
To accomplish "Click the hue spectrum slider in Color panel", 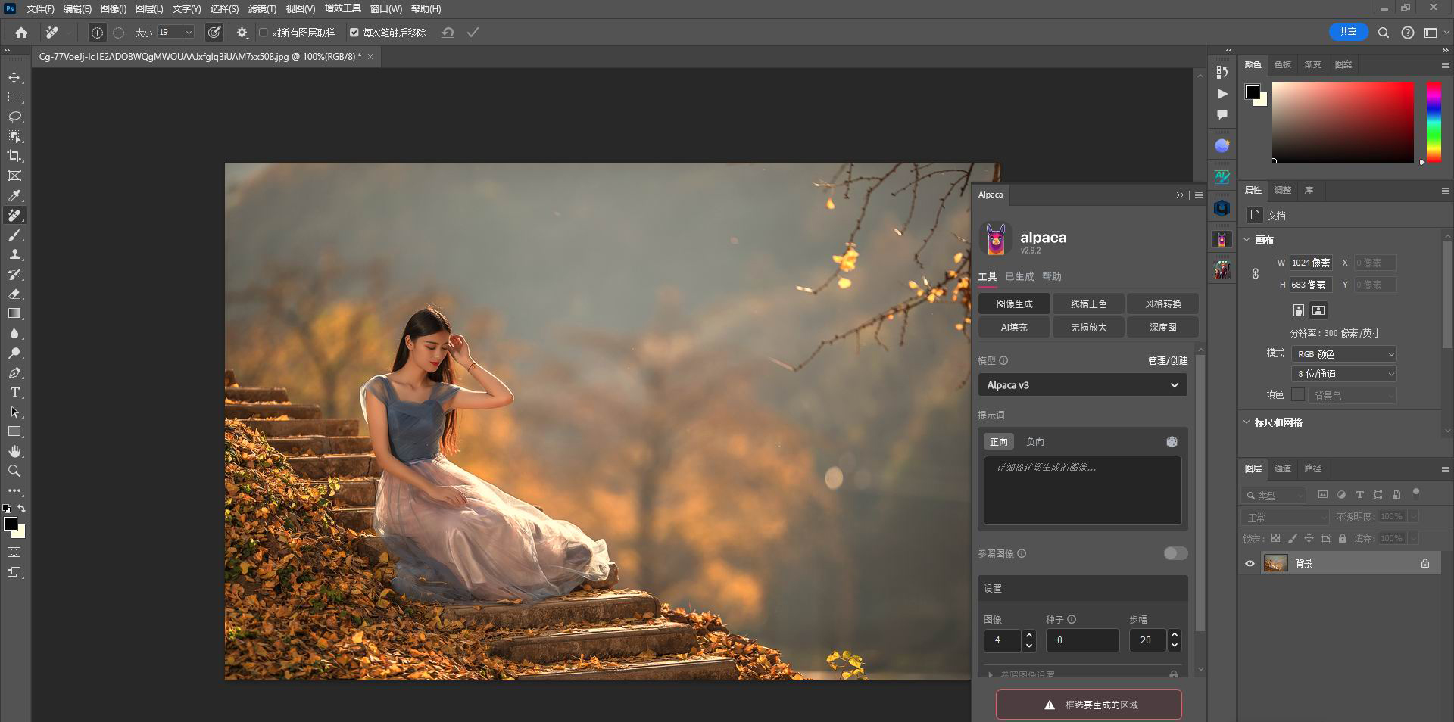I will pos(1434,121).
